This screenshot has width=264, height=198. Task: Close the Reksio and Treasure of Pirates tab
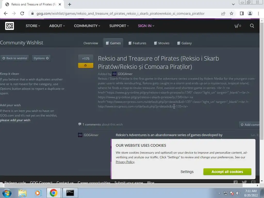pyautogui.click(x=60, y=4)
